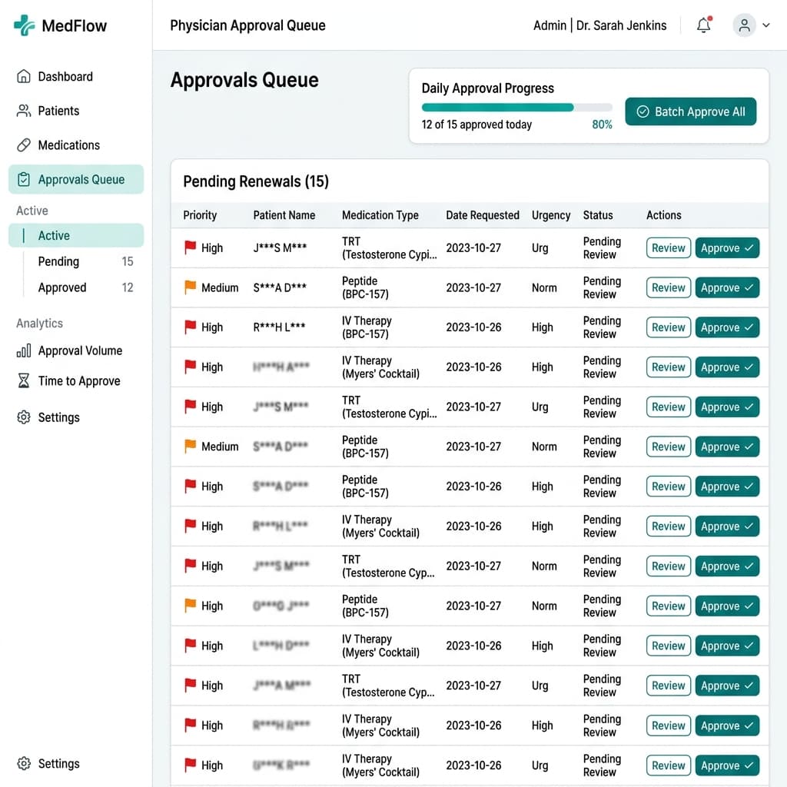Viewport: 787px width, 787px height.
Task: Click Physician Approval Queue header title
Action: pyautogui.click(x=247, y=25)
